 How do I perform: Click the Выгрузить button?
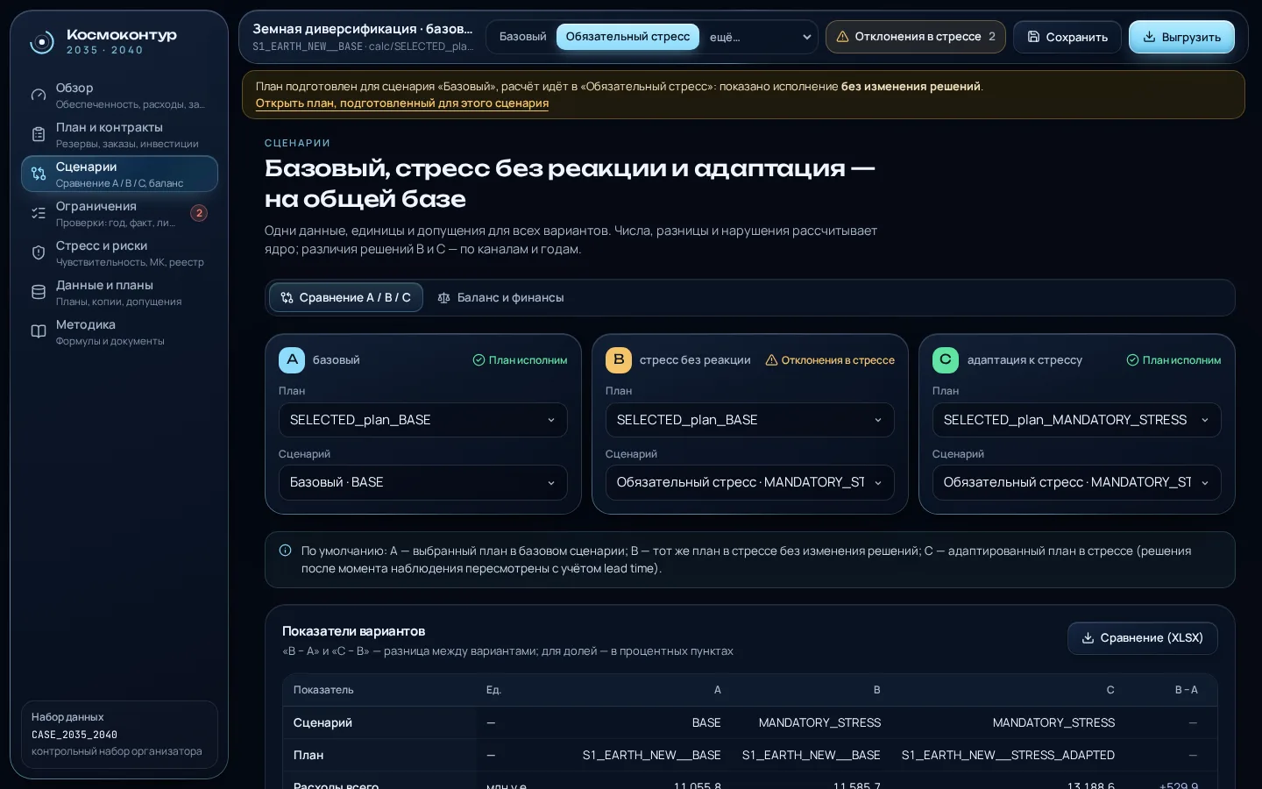pos(1181,37)
